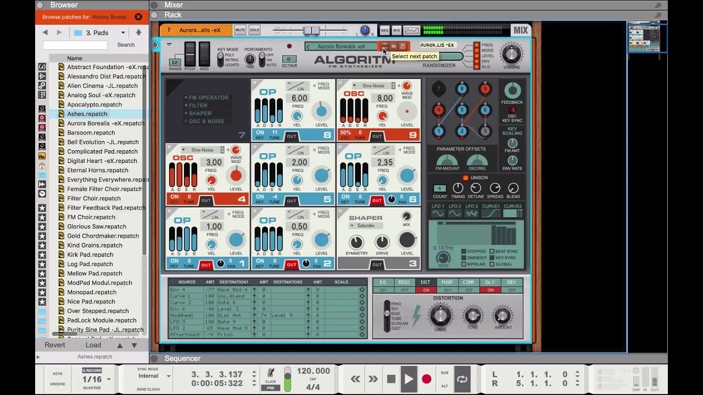Select Aurora Borealis -eX.repatch

coord(105,123)
